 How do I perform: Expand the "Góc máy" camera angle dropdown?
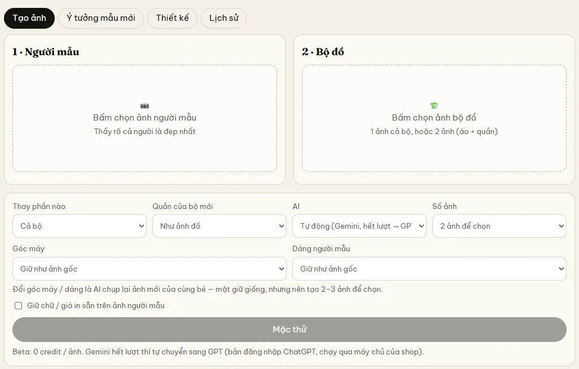click(150, 269)
